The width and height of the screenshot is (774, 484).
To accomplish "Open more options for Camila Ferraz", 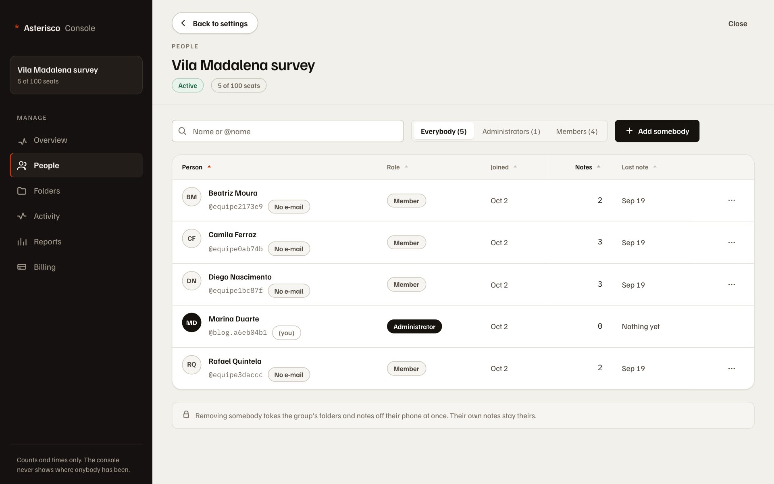I will pyautogui.click(x=732, y=242).
